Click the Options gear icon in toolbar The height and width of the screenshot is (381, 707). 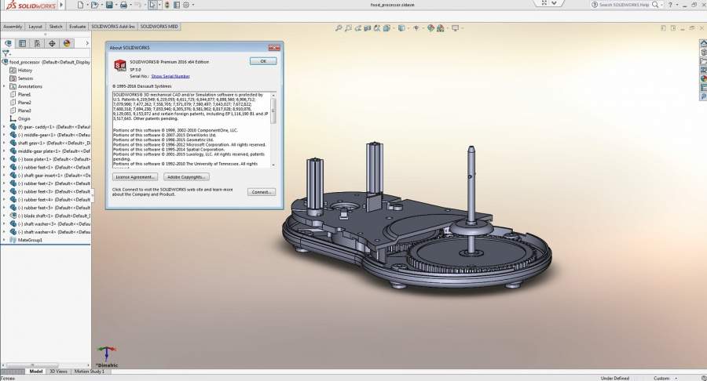(184, 5)
